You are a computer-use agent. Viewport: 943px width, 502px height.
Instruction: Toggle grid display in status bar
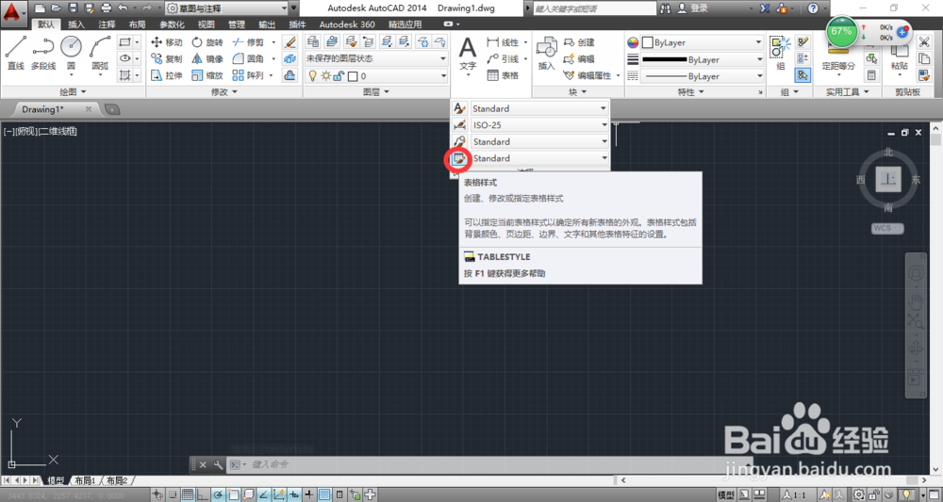[x=188, y=494]
